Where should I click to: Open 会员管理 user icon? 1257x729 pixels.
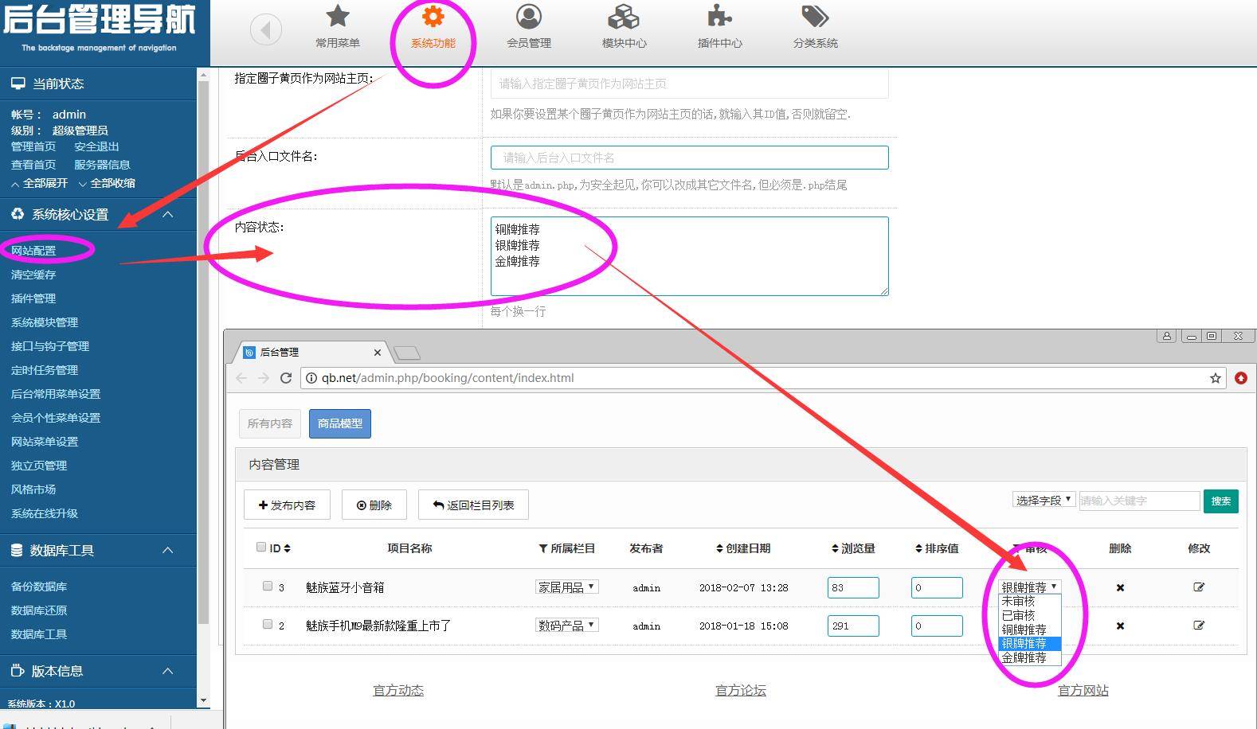point(528,17)
